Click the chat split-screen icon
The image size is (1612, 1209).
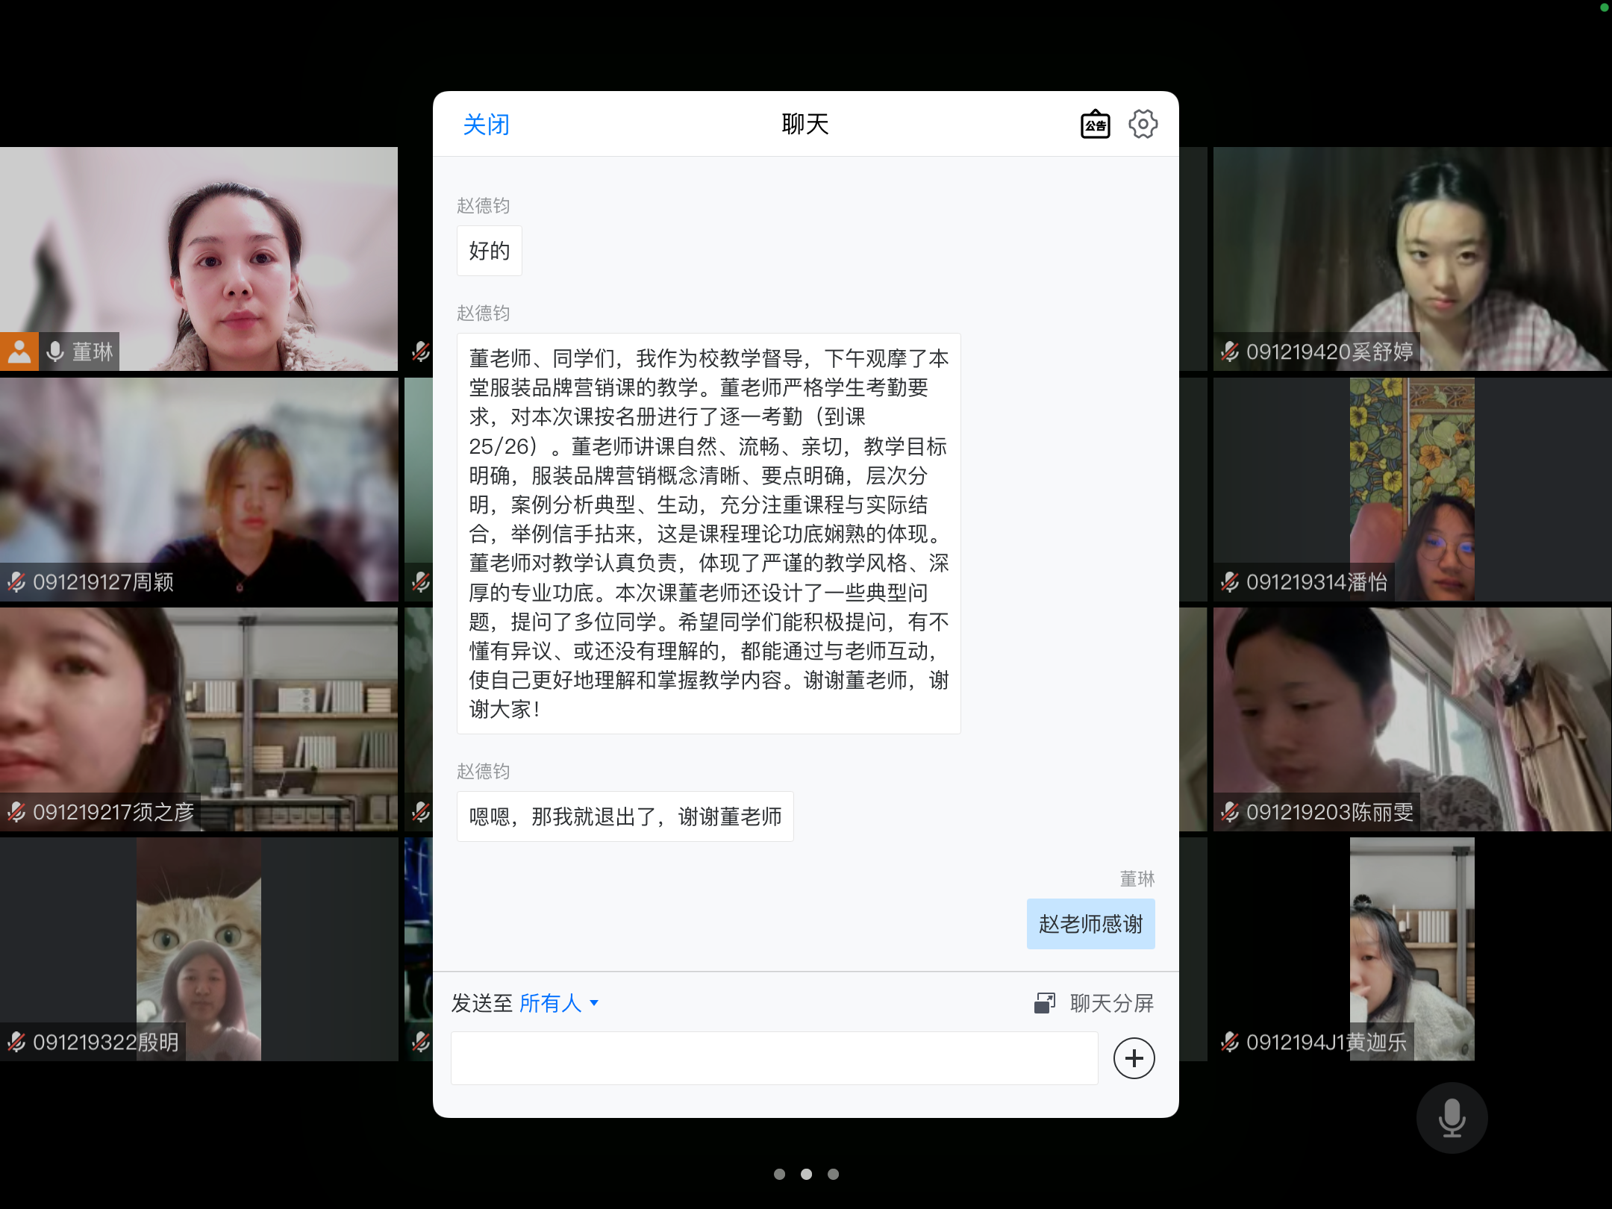[x=1044, y=1003]
